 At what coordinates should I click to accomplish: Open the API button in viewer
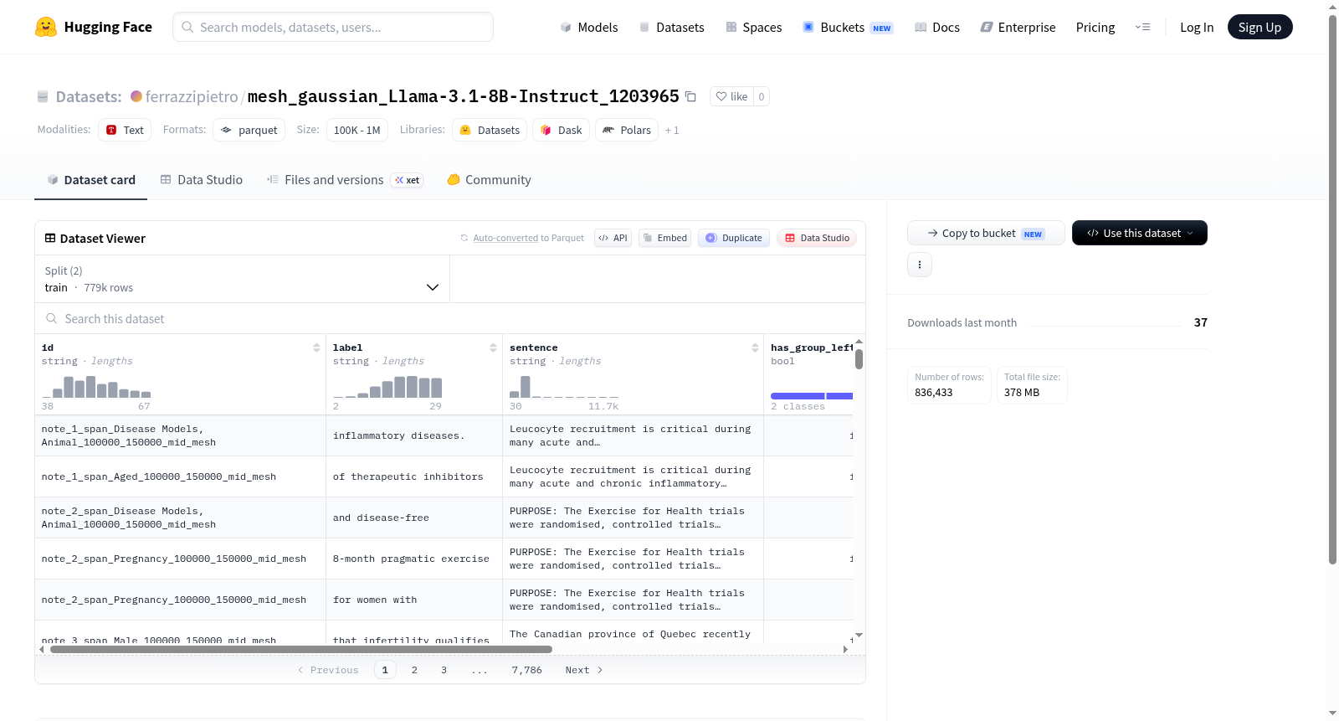point(613,238)
